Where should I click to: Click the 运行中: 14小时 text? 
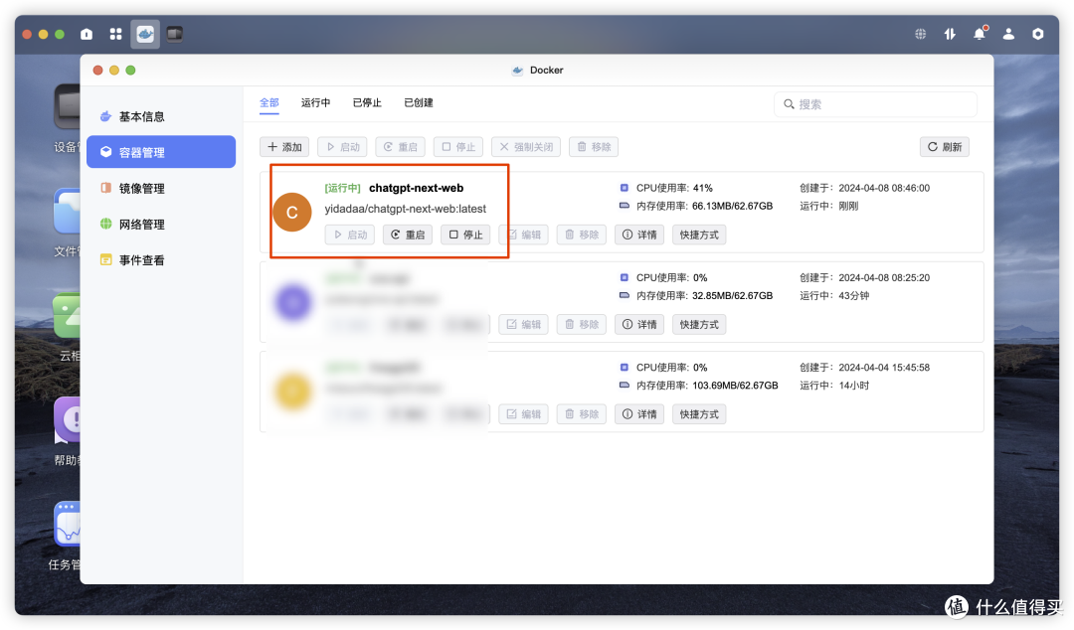834,385
